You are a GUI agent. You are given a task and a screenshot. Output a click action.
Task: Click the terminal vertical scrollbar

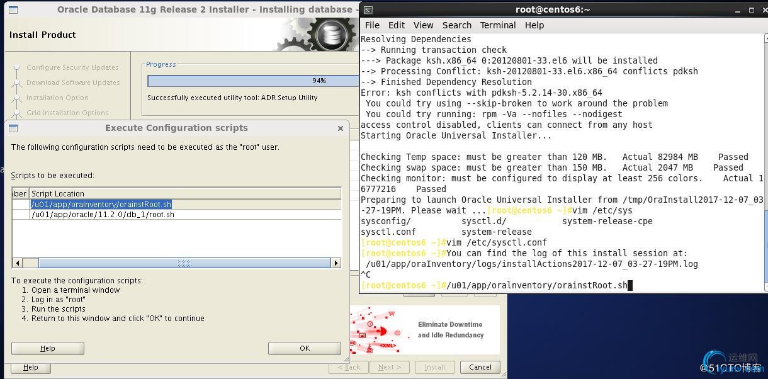765,162
